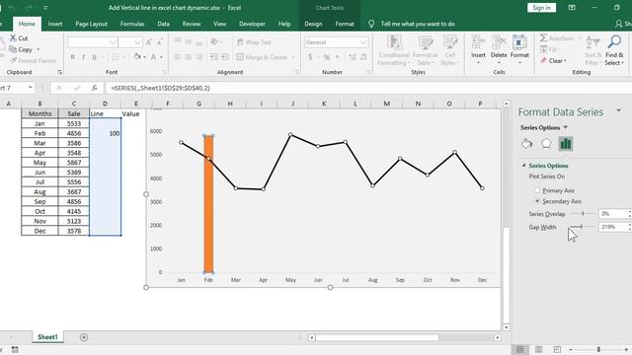This screenshot has height=355, width=632.
Task: Click Tell me what you want to do
Action: click(x=418, y=24)
